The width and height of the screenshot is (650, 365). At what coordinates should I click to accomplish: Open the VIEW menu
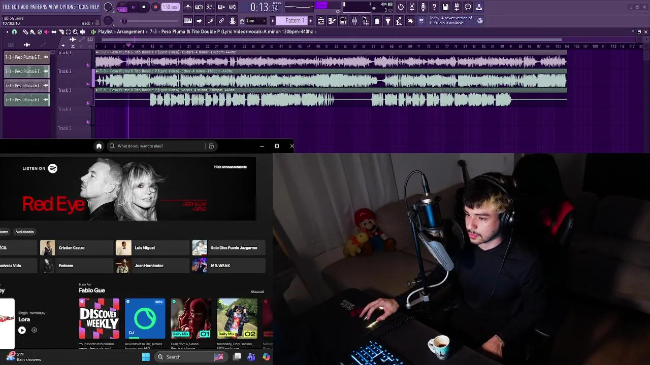(53, 7)
